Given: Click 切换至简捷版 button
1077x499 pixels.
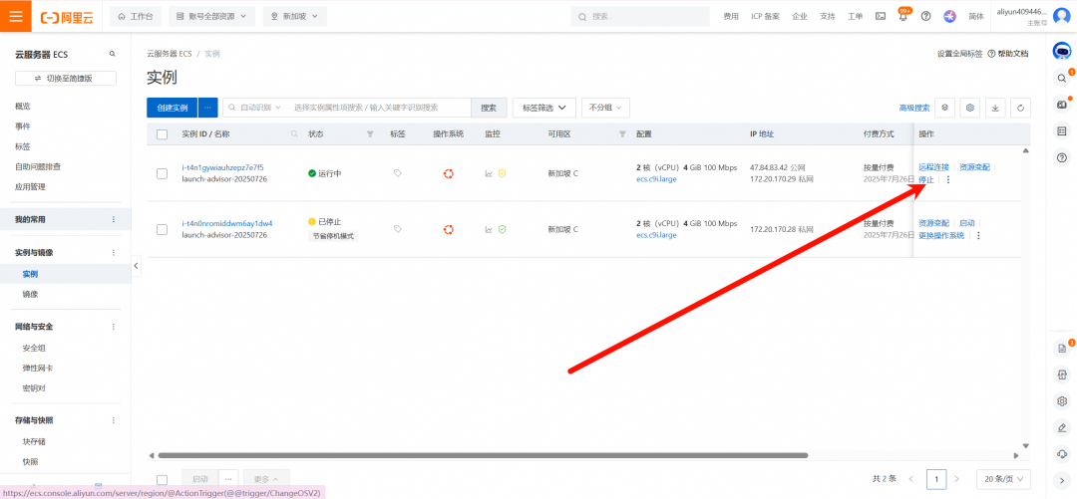Looking at the screenshot, I should coord(66,79).
